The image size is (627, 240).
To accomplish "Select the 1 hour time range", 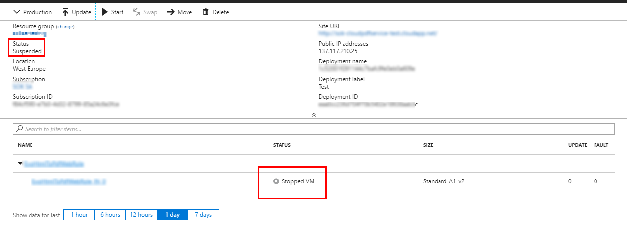I will (x=79, y=215).
